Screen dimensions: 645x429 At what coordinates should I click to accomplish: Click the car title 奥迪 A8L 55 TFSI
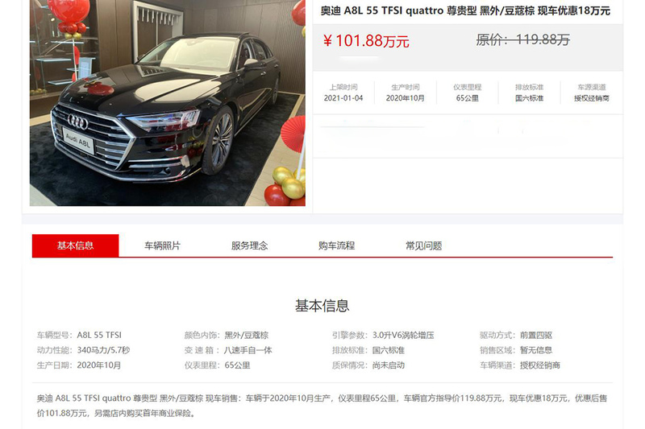click(465, 10)
